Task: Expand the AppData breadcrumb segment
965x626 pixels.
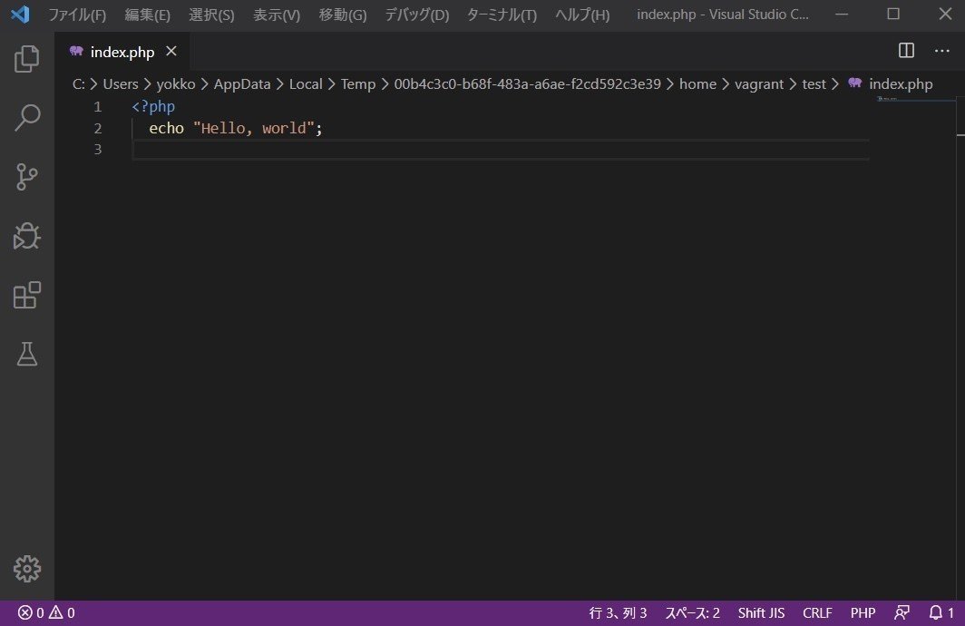Action: point(242,84)
